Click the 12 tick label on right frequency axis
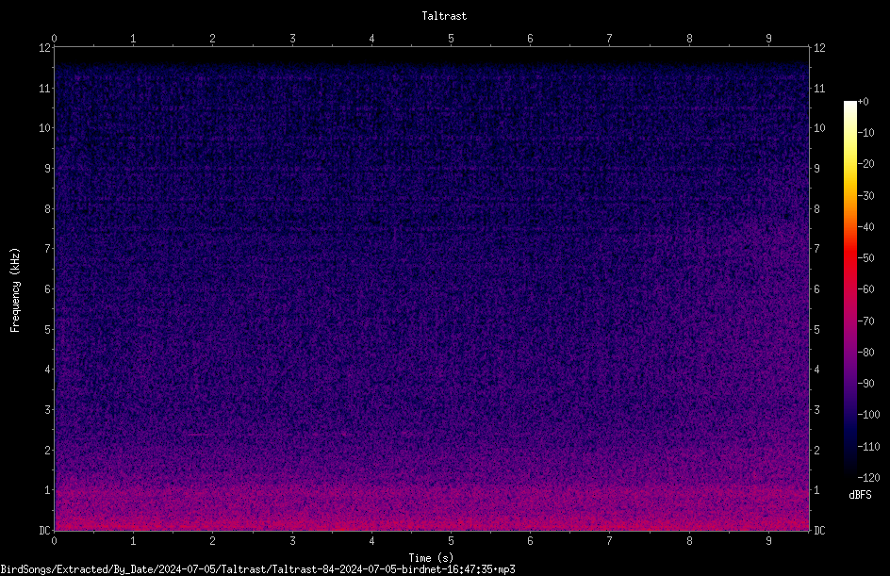Screen dimensions: 890x576 point(819,48)
